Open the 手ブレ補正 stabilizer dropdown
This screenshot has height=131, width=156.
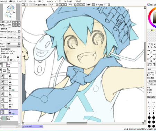109,4
